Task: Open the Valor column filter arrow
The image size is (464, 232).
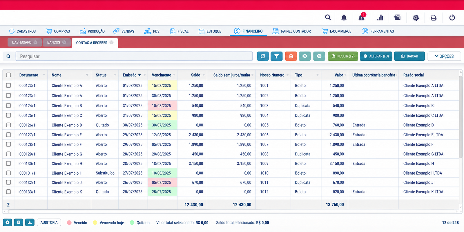Action: pyautogui.click(x=345, y=75)
